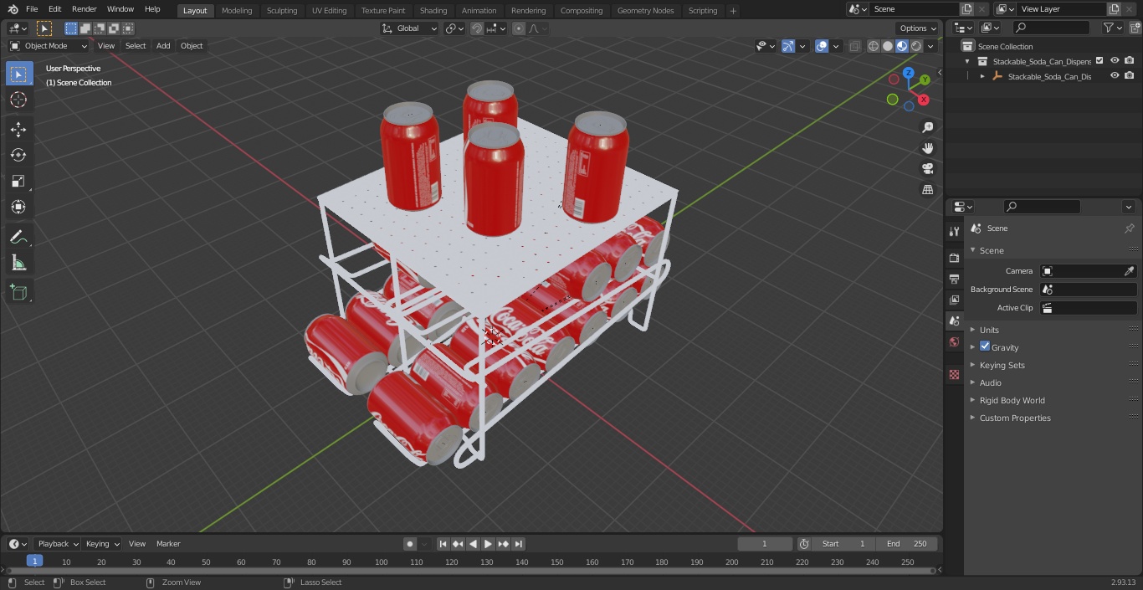Activate the Scale tool
The width and height of the screenshot is (1143, 590).
point(18,181)
